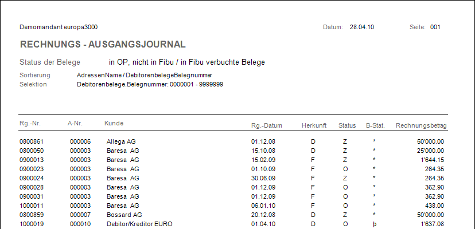The height and width of the screenshot is (229, 475).
Task: Click the RECHNUNGS - AUSGANGSJOURNAL report title
Action: click(x=102, y=44)
